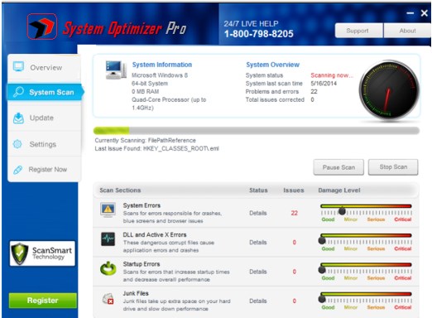Image resolution: width=432 pixels, height=318 pixels.
Task: Open the Settings tab
Action: (45, 144)
